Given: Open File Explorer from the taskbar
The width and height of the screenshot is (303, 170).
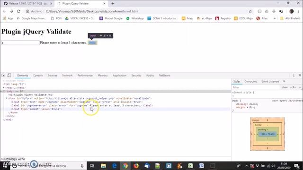Looking at the screenshot, I should coord(103,166).
